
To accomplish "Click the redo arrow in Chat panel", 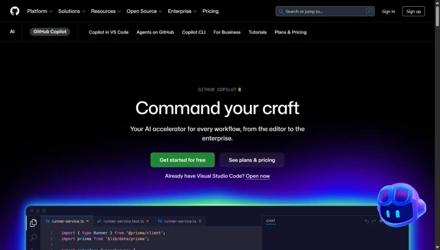I will coord(374,221).
